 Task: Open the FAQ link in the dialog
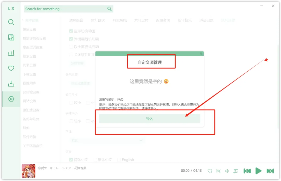[120, 99]
